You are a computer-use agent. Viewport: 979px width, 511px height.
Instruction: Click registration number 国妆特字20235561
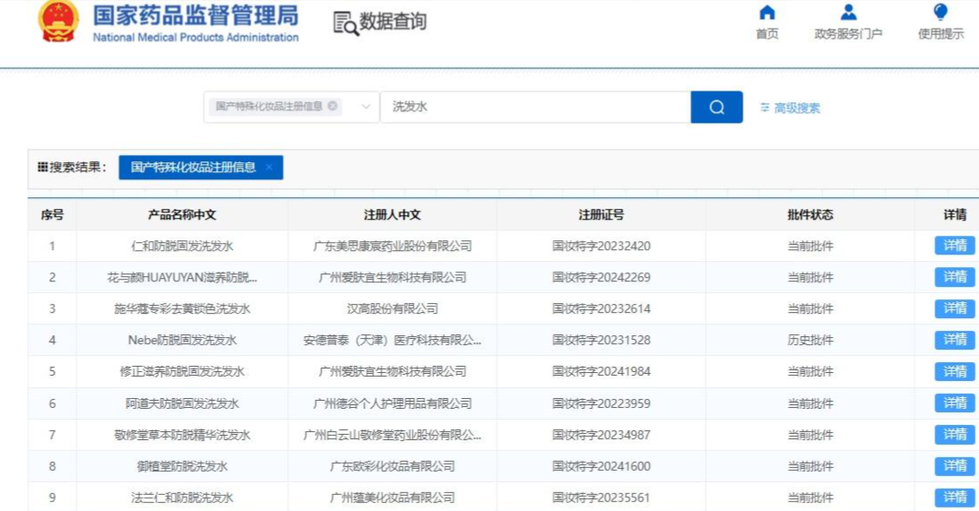(602, 498)
